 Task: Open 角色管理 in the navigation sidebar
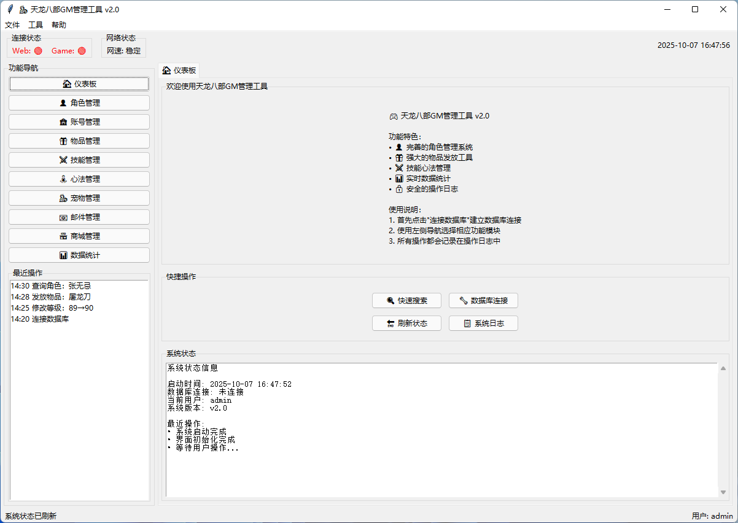(79, 103)
